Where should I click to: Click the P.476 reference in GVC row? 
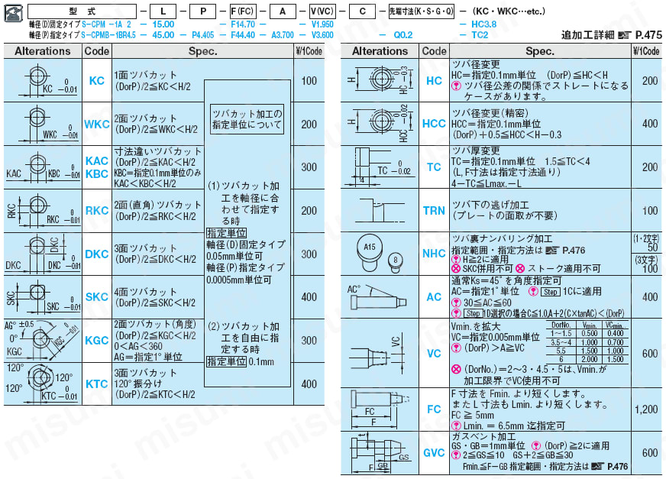coord(617,467)
